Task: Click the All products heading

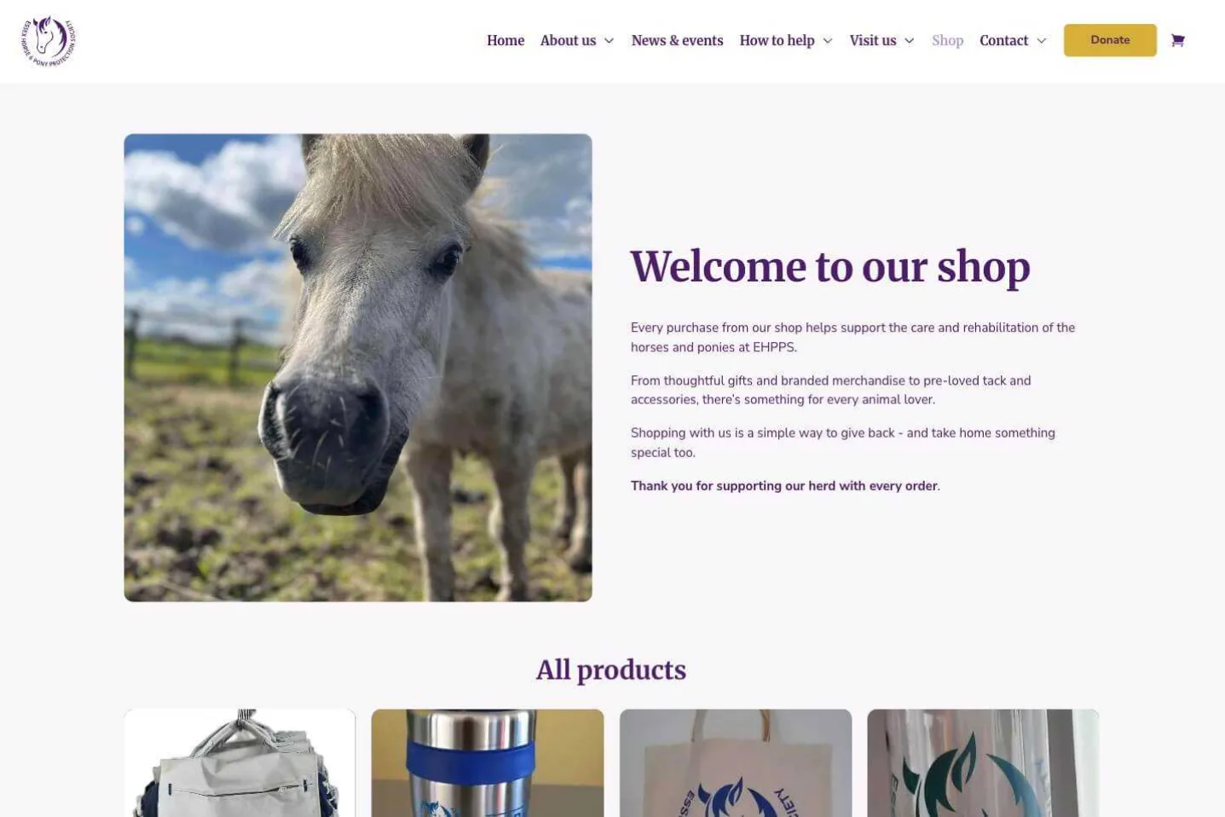Action: pos(611,670)
